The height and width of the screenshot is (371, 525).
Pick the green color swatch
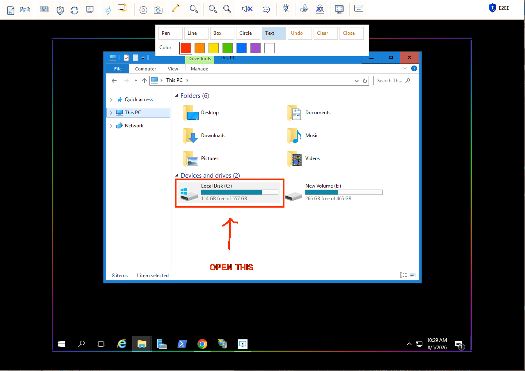pos(227,48)
